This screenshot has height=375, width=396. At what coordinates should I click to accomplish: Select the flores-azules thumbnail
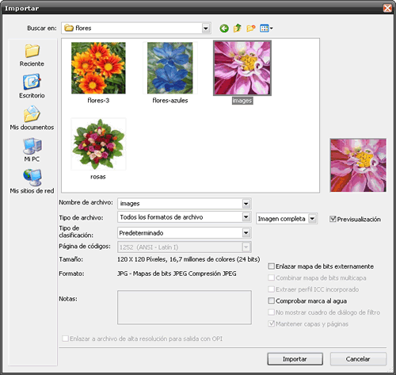pyautogui.click(x=170, y=73)
